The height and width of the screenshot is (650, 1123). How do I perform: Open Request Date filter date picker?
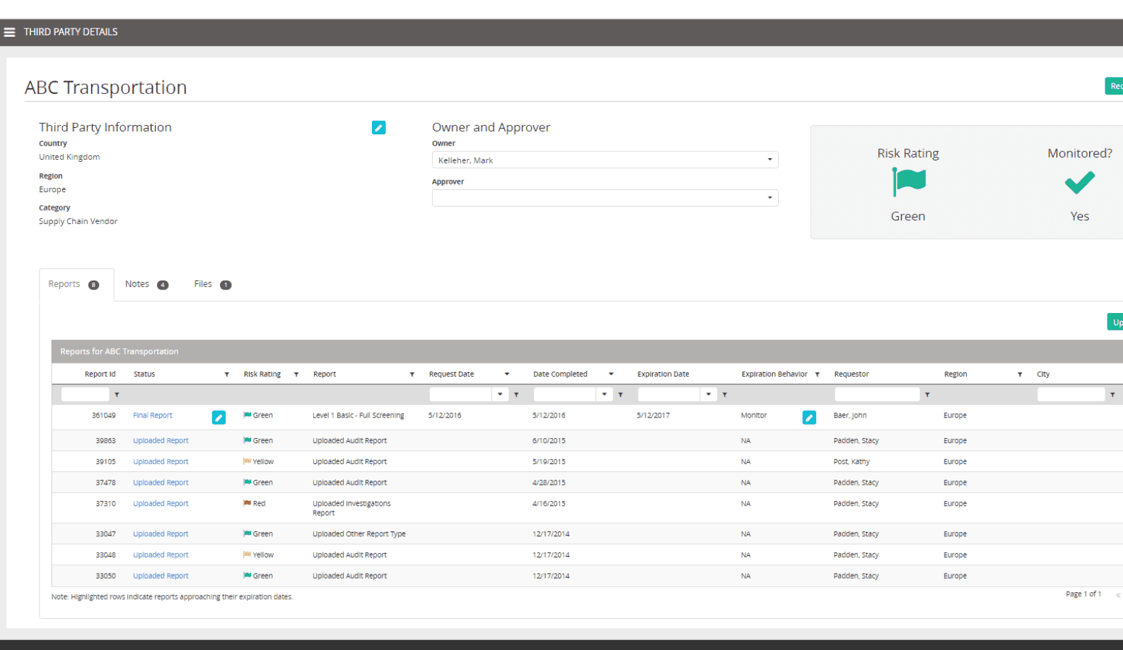point(500,394)
